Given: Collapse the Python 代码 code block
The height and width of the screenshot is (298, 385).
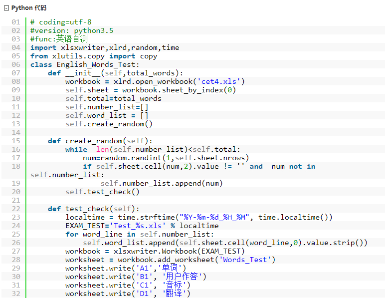Looking at the screenshot, I should tap(6, 8).
